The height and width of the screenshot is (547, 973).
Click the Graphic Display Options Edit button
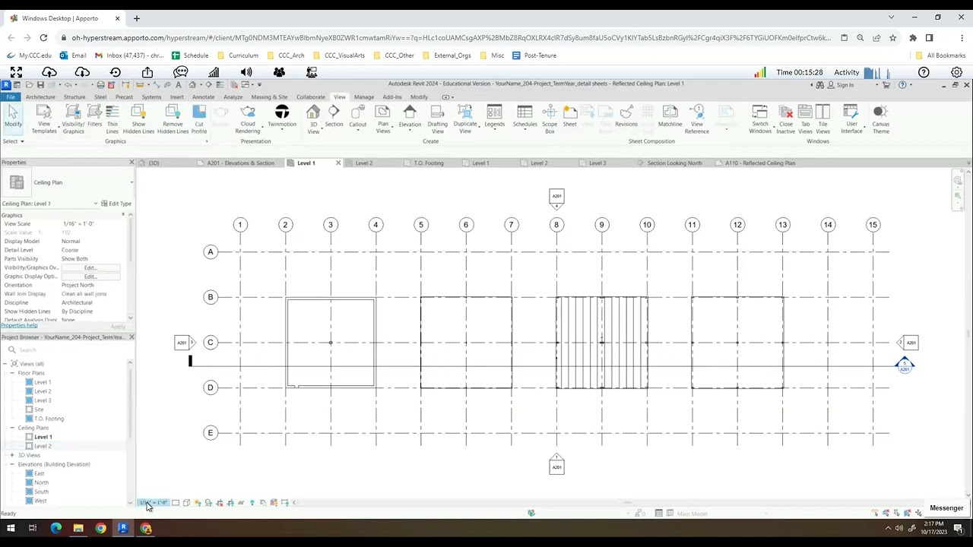pyautogui.click(x=90, y=277)
